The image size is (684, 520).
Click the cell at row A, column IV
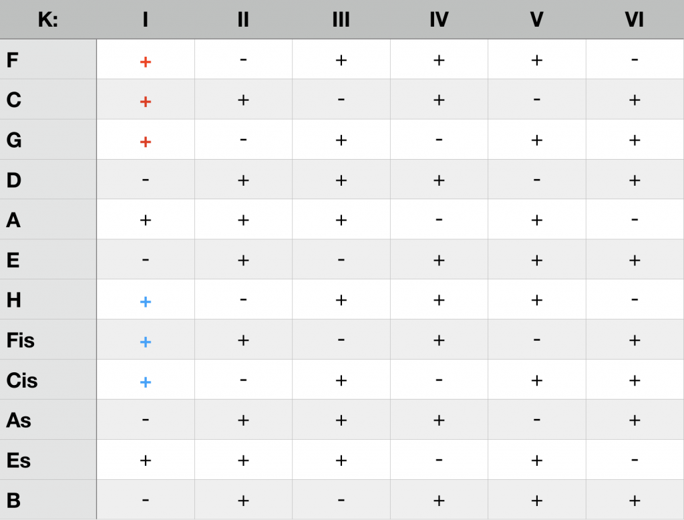coord(439,220)
